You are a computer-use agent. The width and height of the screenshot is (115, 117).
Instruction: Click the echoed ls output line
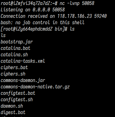pos(3,36)
